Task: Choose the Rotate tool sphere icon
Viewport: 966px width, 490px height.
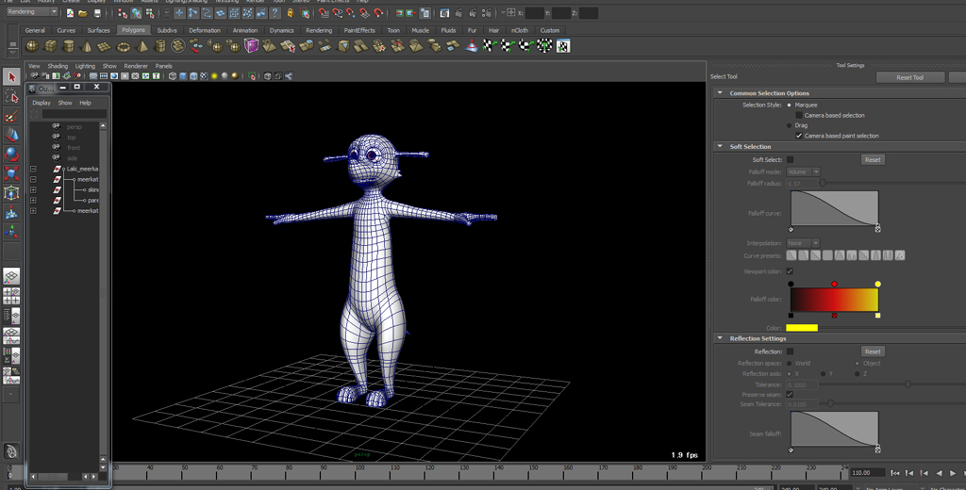Action: (11, 155)
